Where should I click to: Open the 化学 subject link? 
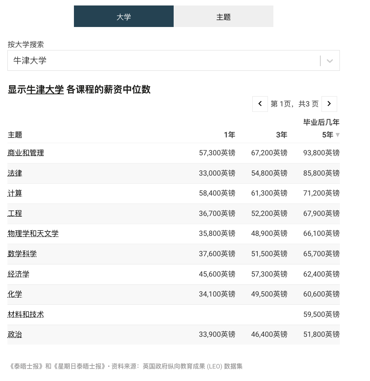coord(15,294)
